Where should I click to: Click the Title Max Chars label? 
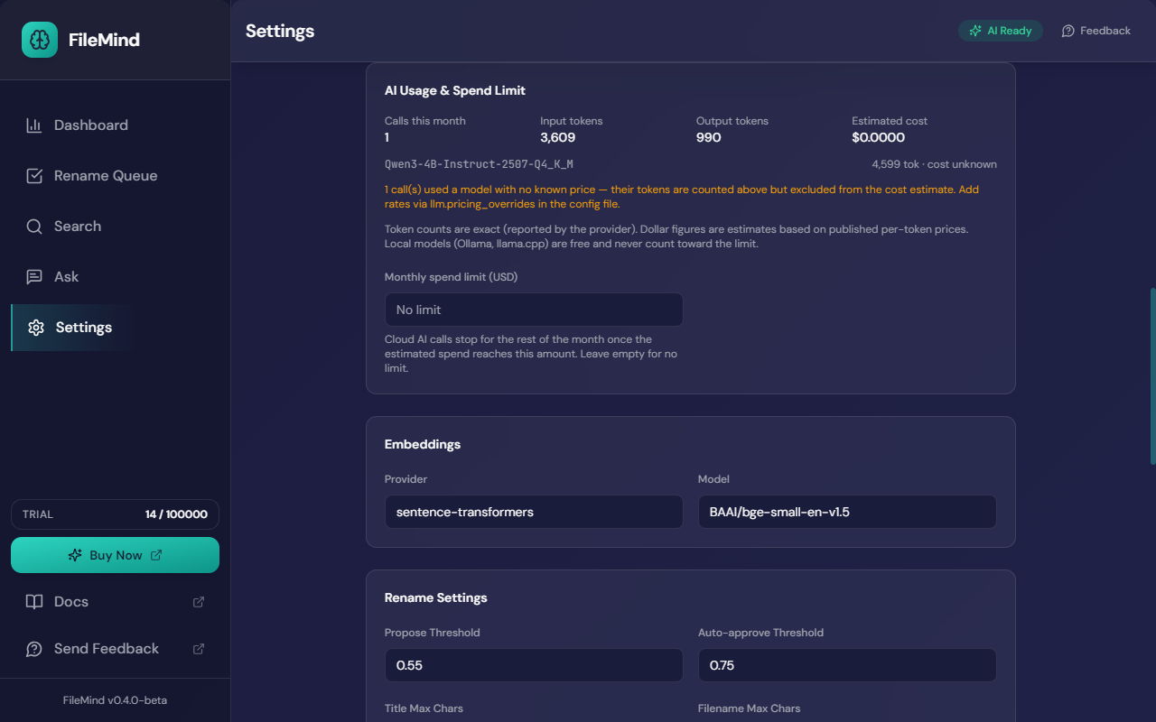coord(424,708)
